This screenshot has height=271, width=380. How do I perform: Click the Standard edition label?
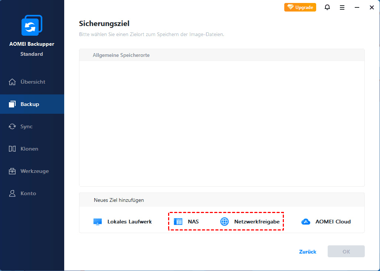[x=32, y=54]
